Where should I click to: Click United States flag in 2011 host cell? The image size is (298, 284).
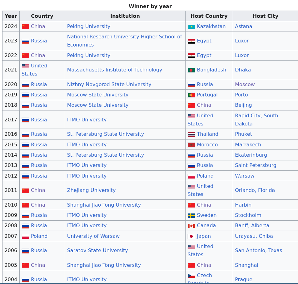(x=191, y=187)
